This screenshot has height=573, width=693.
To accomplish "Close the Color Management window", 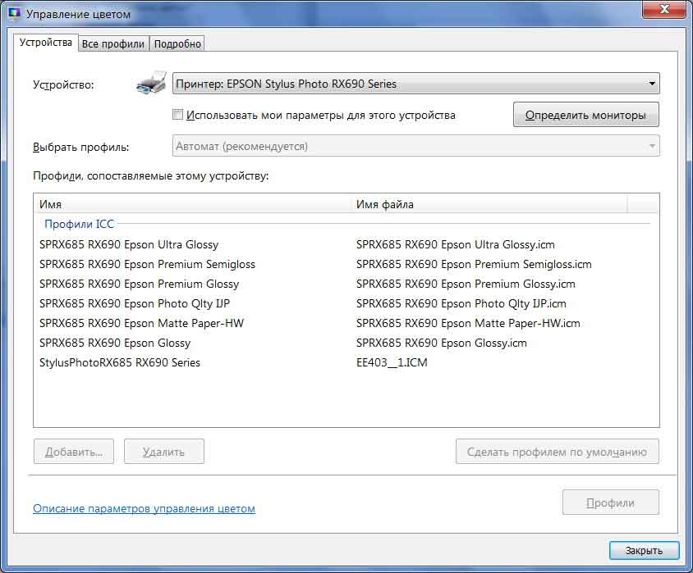I will point(663,9).
